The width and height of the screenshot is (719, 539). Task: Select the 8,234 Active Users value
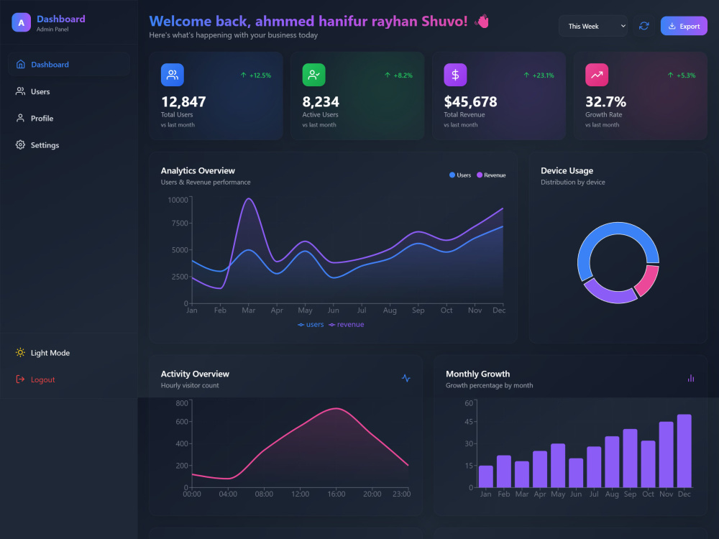pyautogui.click(x=321, y=101)
